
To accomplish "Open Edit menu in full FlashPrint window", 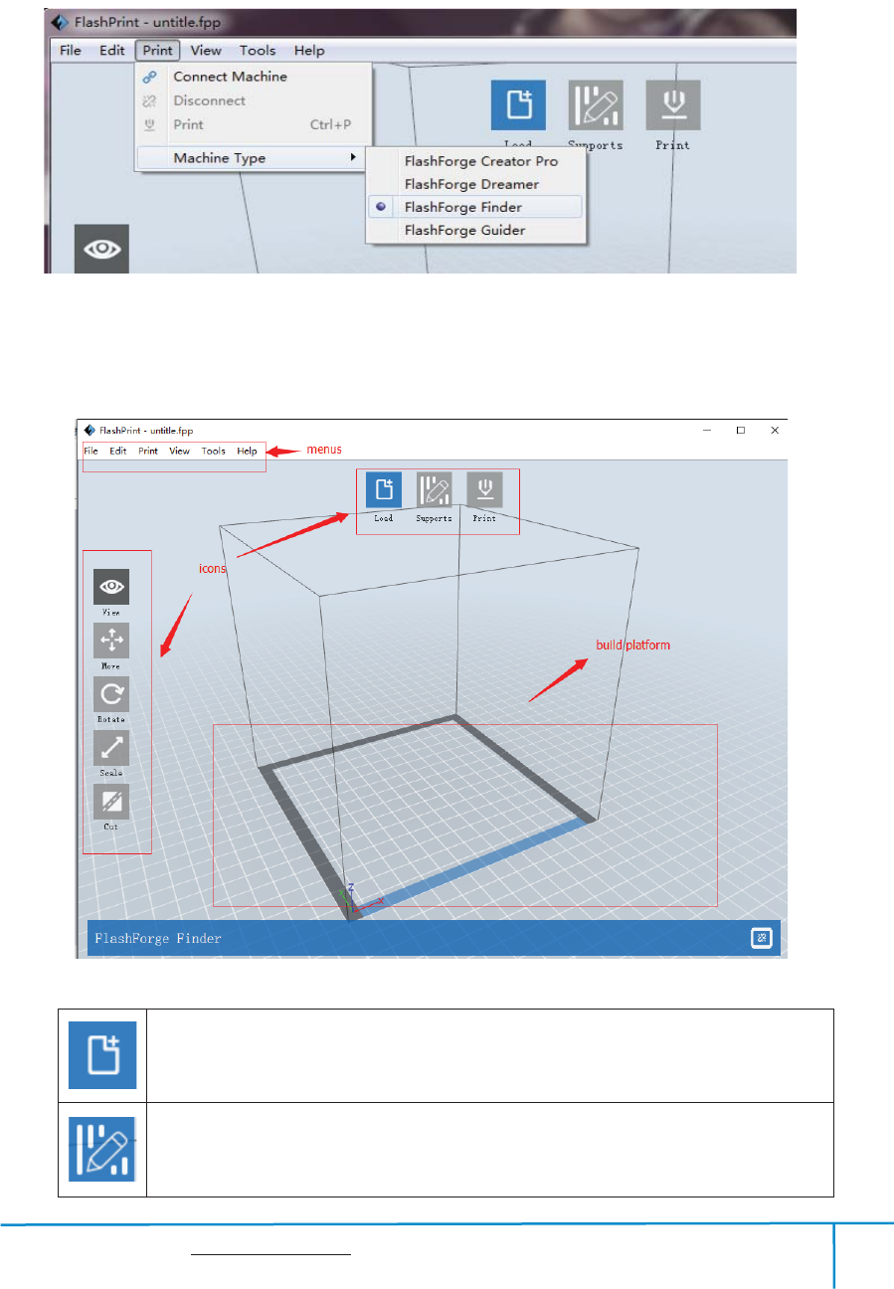I will [118, 452].
